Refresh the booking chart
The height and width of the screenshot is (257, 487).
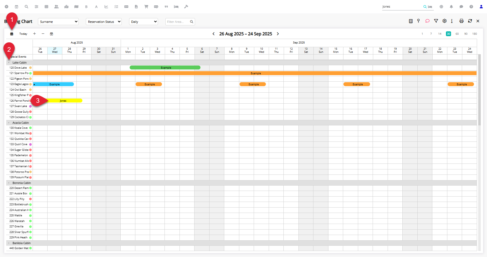point(470,21)
